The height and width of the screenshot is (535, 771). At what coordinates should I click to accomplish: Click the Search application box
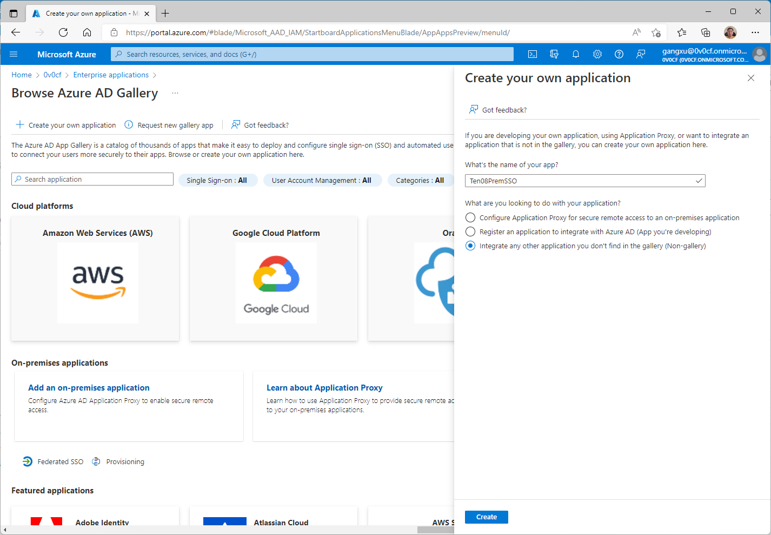click(x=92, y=179)
